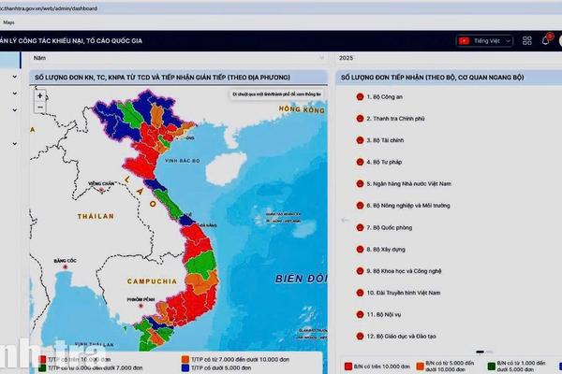Select the icon for Bộ Quốc phòng
The height and width of the screenshot is (374, 562).
click(x=360, y=227)
